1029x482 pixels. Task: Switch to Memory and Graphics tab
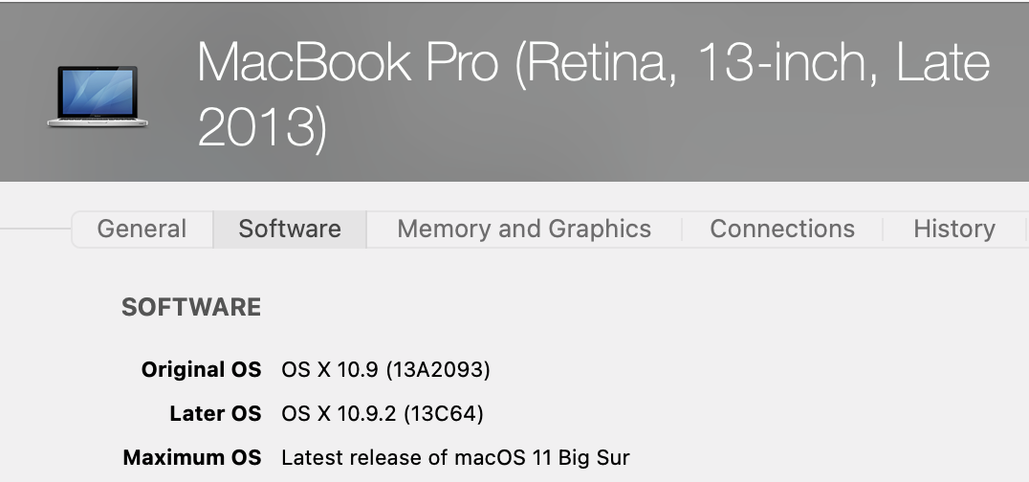tap(523, 230)
